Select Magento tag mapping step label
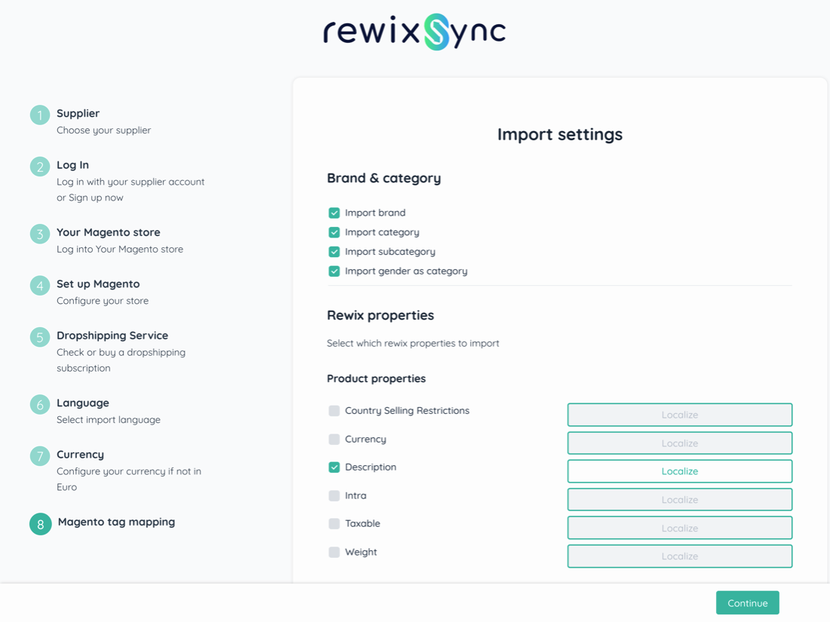This screenshot has height=622, width=830. pos(116,522)
